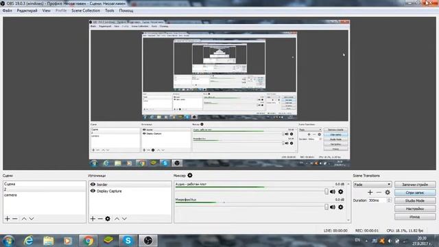Open the Windows Start menu

point(8,241)
